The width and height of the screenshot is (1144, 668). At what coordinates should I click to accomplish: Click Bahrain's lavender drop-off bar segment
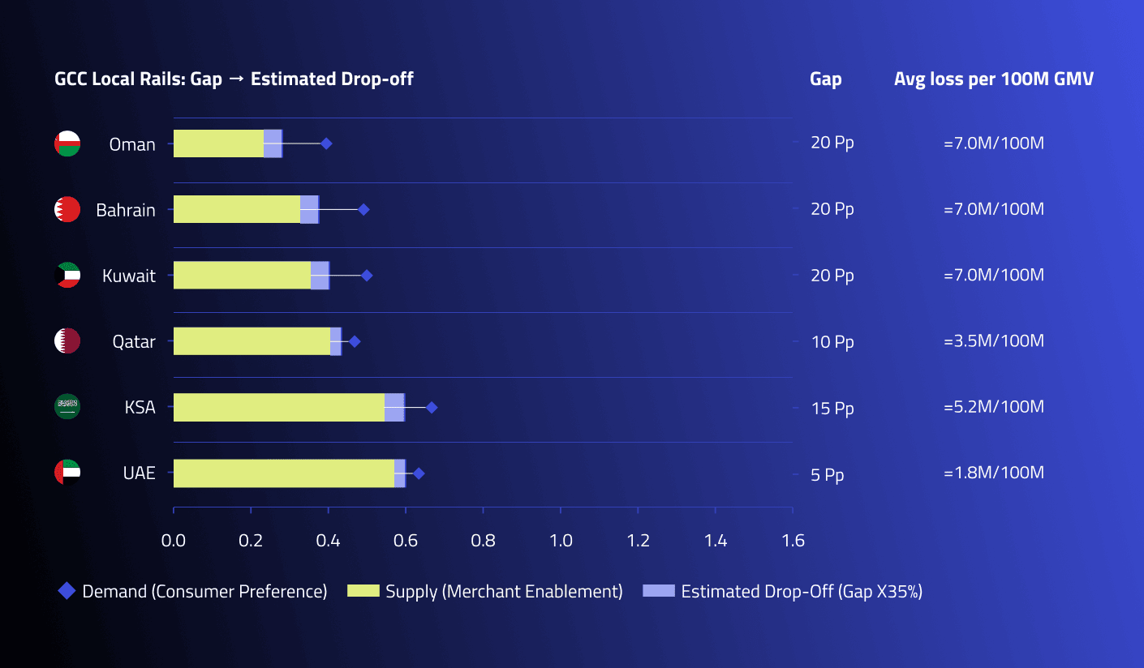309,209
